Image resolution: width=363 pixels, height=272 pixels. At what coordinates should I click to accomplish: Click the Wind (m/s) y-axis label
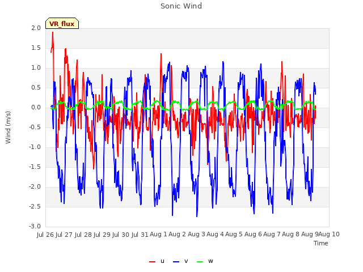pyautogui.click(x=8, y=127)
